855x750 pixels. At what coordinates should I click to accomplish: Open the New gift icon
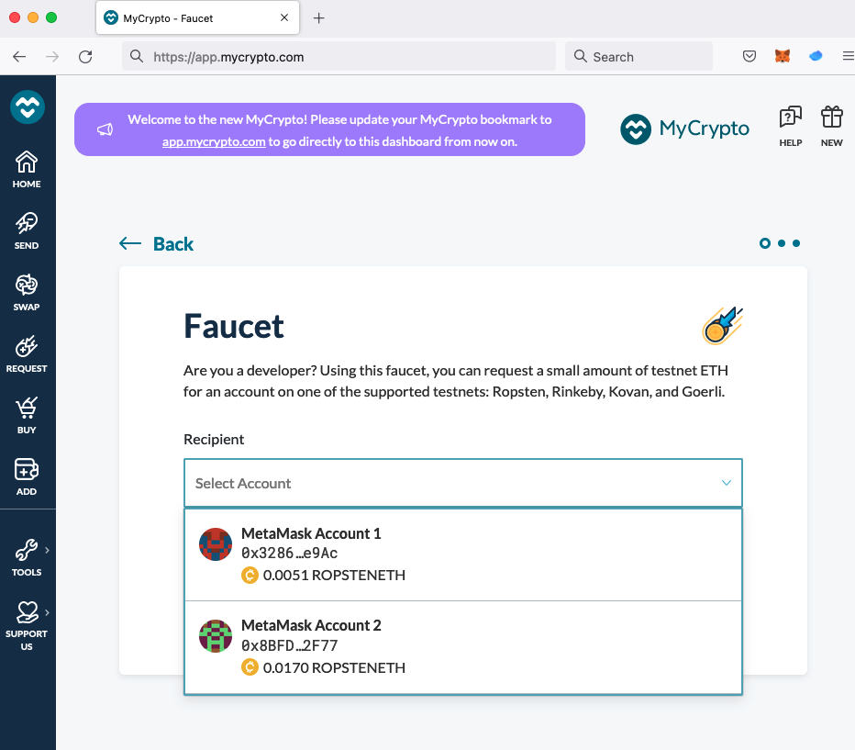(x=831, y=127)
